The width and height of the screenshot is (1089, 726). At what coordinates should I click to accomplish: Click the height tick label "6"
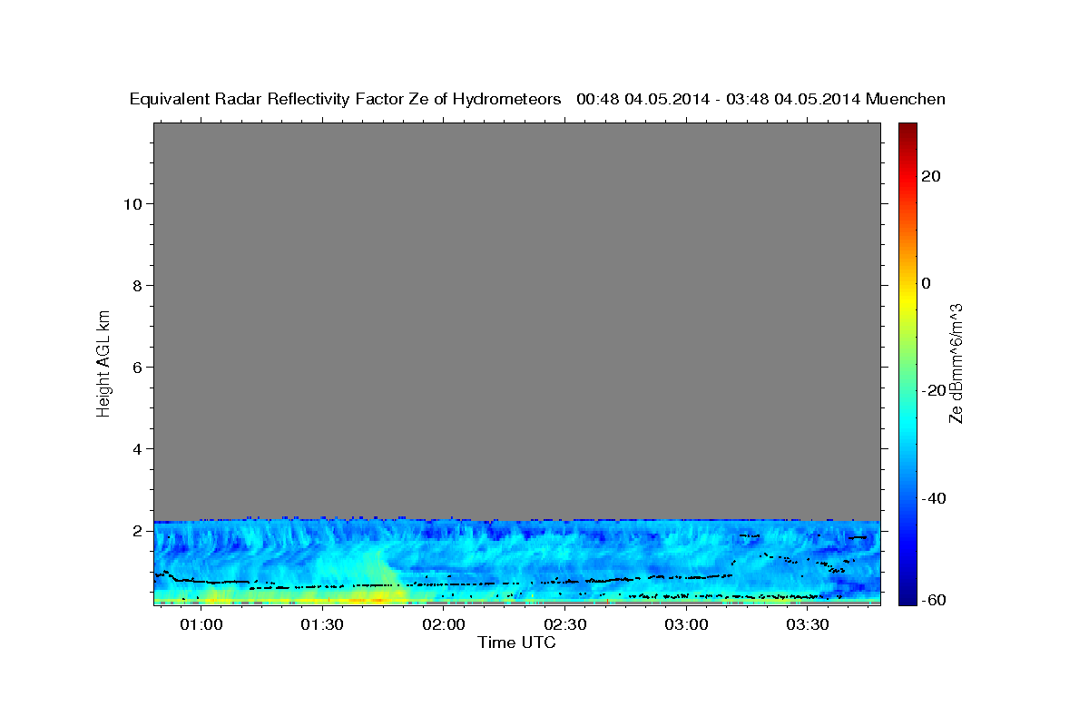137,367
